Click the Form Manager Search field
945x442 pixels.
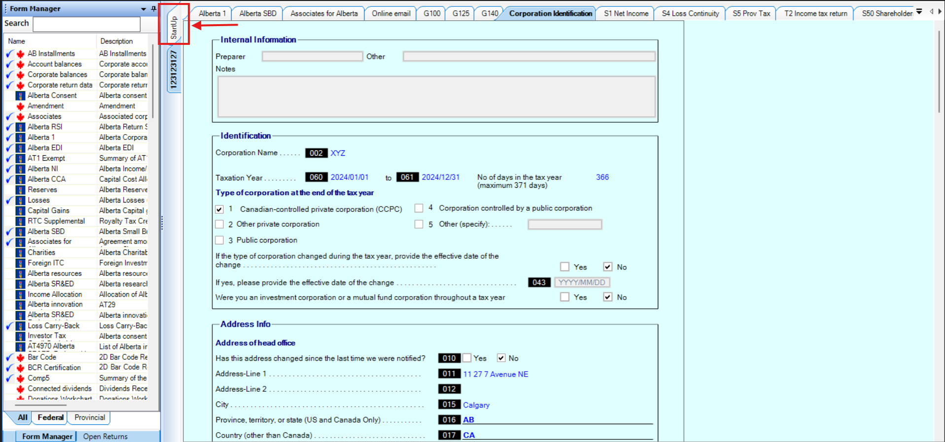pyautogui.click(x=87, y=24)
